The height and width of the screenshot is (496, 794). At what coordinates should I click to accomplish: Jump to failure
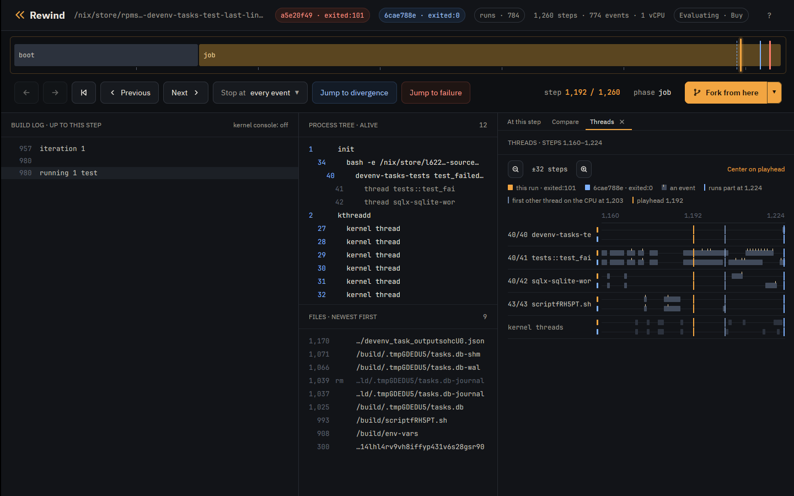coord(436,93)
